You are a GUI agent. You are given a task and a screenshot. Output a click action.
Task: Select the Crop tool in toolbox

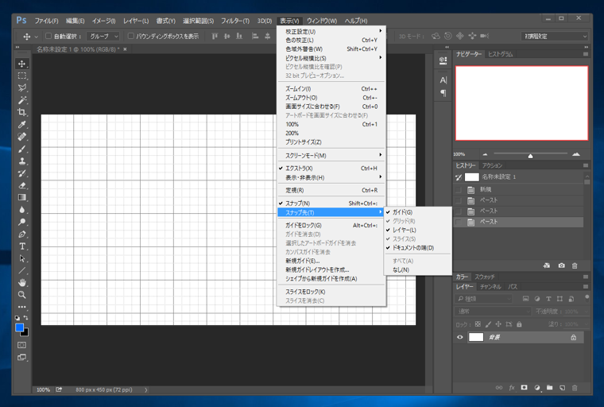[22, 112]
